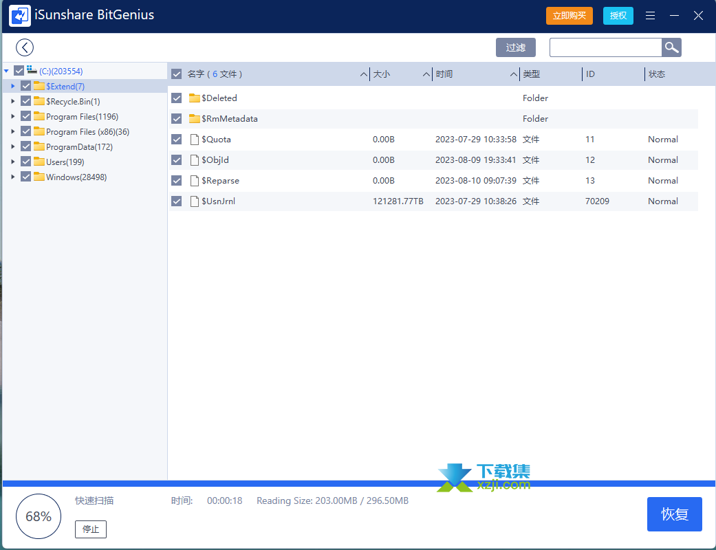Screen dimensions: 716x550
Task: Sort by the 大小 column header
Action: click(381, 74)
